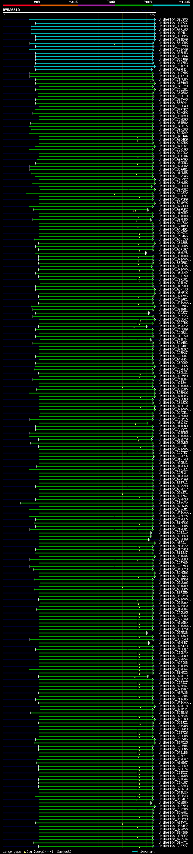Select the UniRef100_Q1K0T1 label

click(173, 843)
